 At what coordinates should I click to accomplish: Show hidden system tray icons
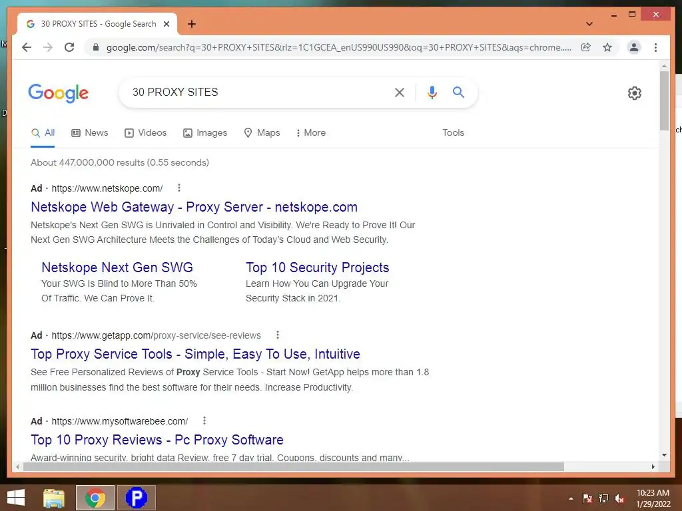(x=571, y=498)
